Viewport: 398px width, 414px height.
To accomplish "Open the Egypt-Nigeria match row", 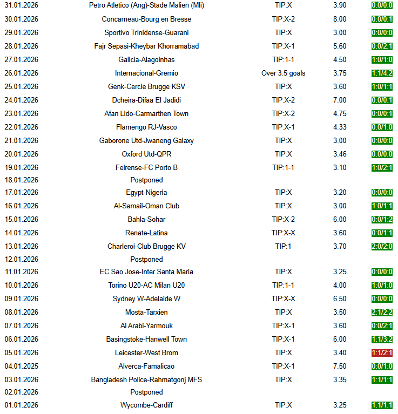I will (x=146, y=193).
